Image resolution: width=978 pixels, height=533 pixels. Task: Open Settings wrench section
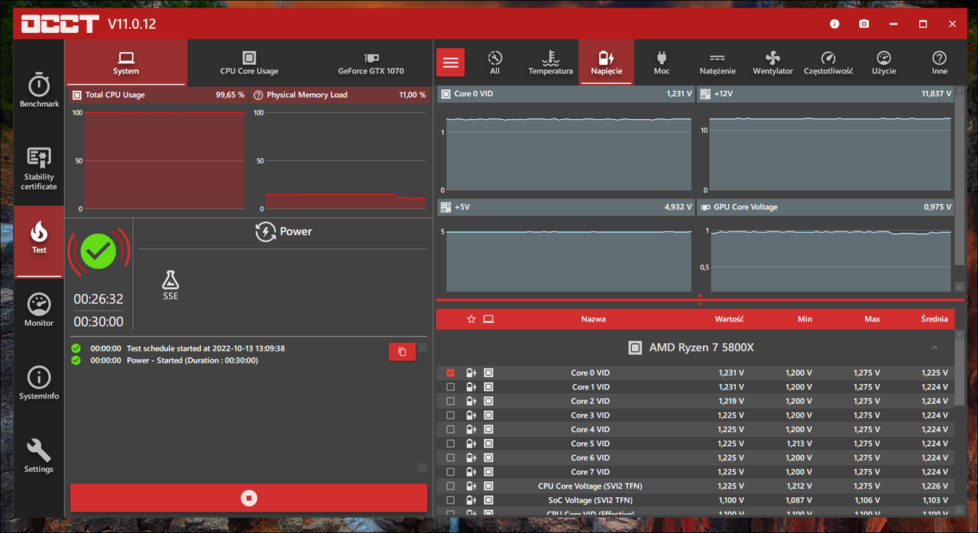tap(39, 456)
